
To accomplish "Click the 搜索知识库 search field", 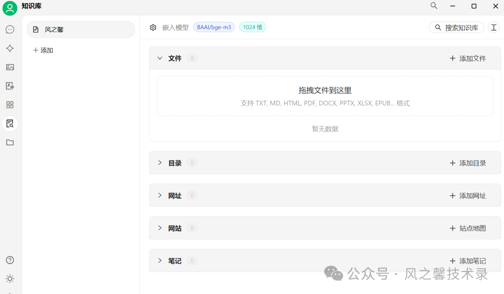I will pyautogui.click(x=456, y=27).
